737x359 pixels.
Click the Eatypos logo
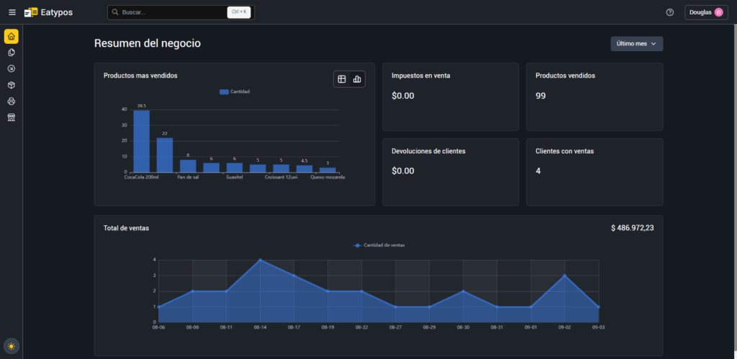[48, 12]
